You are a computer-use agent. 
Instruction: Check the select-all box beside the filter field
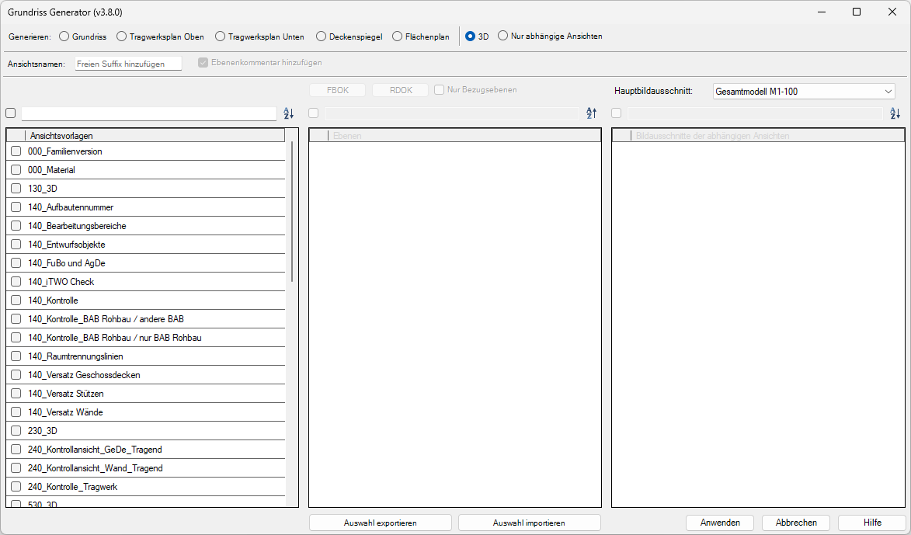tap(10, 113)
